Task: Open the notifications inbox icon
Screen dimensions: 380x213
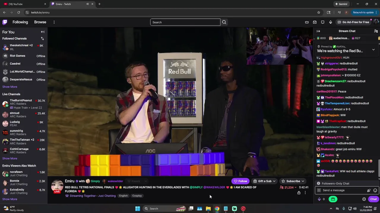Action: [315, 22]
